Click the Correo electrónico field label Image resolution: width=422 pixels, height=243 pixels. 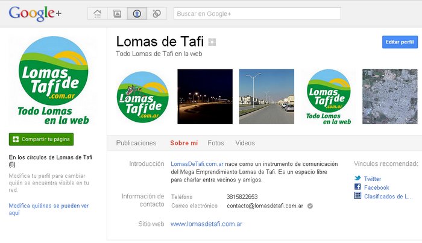coord(194,206)
